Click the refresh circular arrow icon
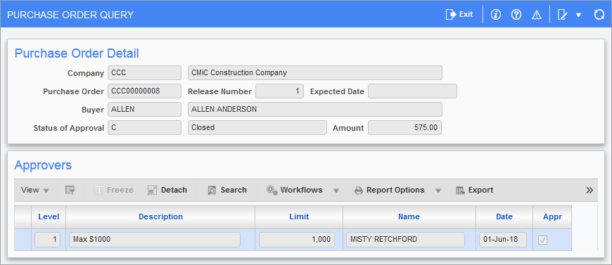 coord(599,15)
